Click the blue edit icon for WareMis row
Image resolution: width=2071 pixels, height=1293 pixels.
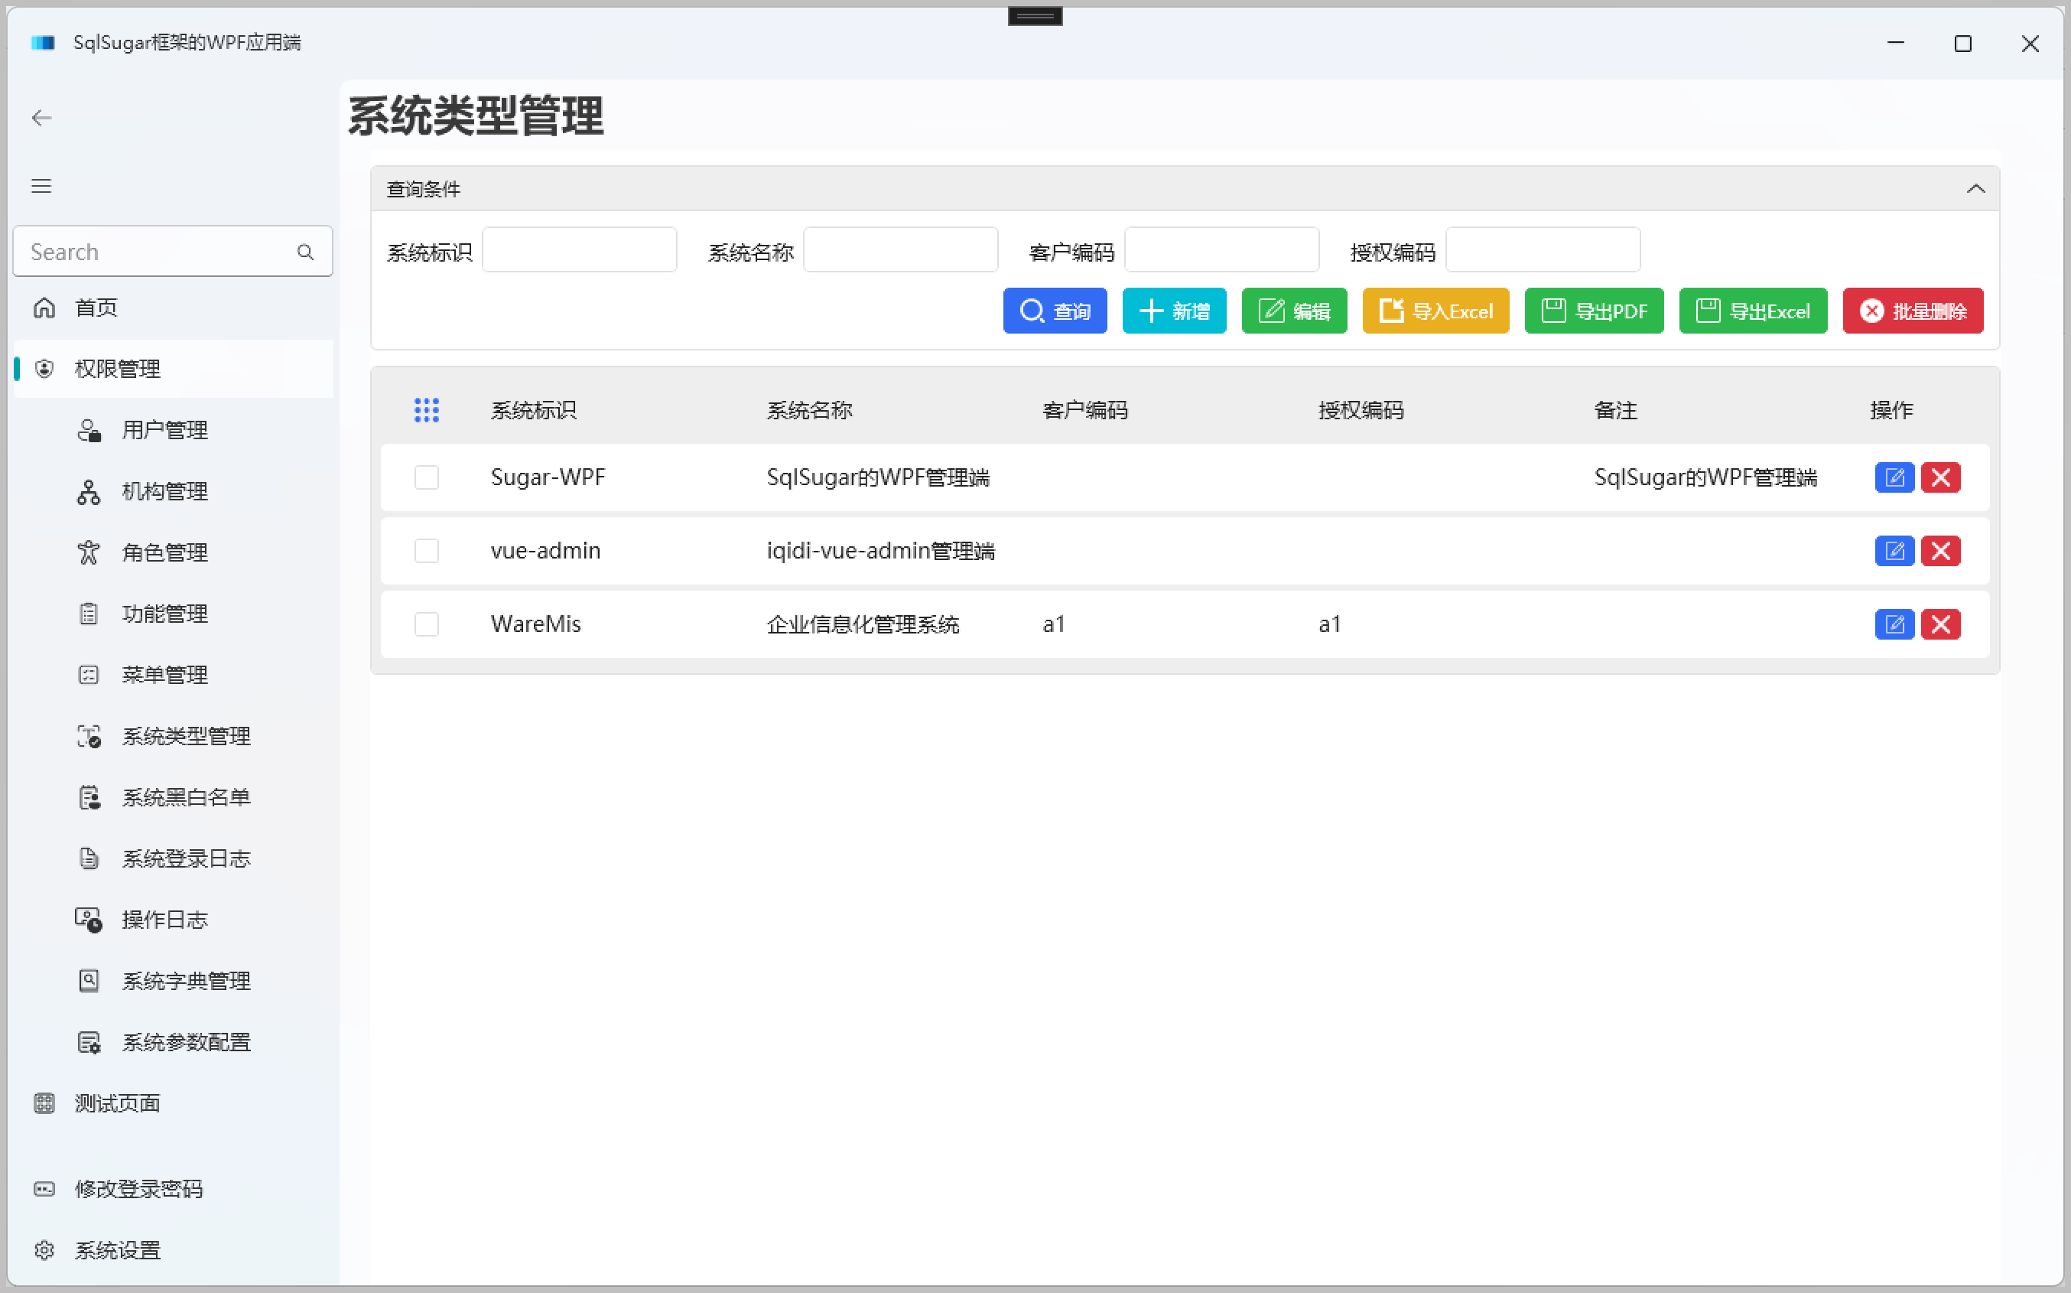1894,624
